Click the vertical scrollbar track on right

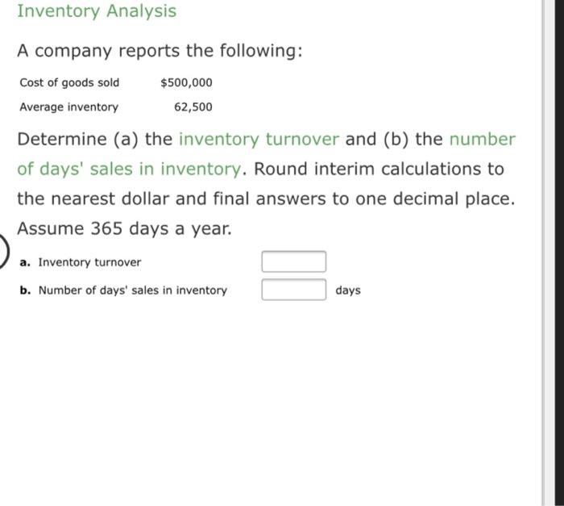pyautogui.click(x=549, y=253)
